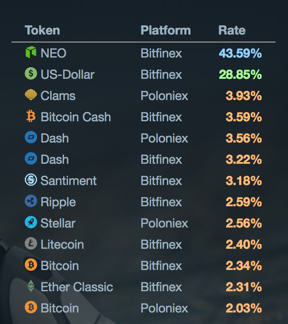Open the NEO token name link
The image size is (288, 324).
53,54
